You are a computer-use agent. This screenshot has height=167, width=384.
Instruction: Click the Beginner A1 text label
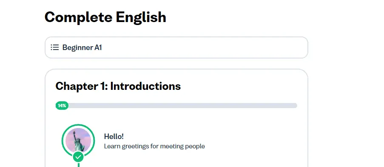coord(82,47)
